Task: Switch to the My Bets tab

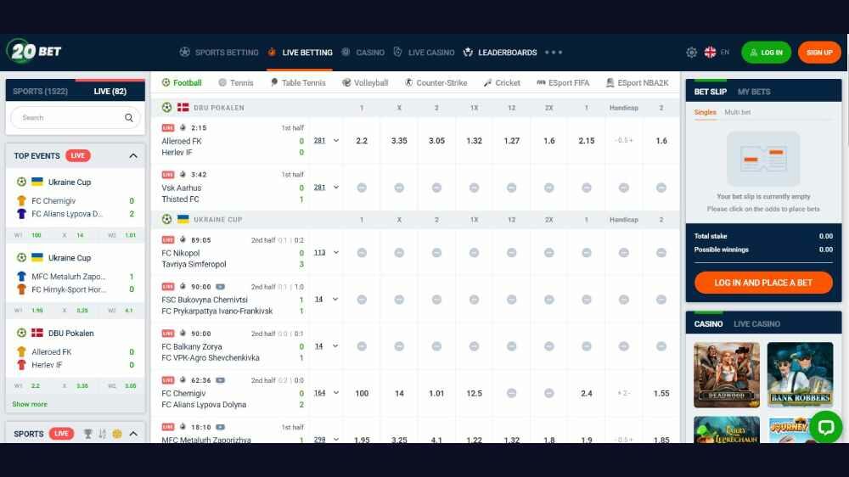Action: (754, 92)
